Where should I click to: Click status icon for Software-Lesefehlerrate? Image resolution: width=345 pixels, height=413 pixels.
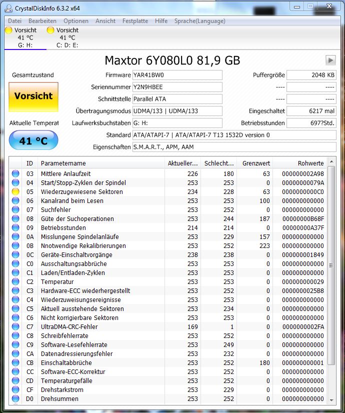(16, 344)
